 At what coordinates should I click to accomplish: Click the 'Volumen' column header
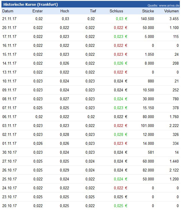click(171, 11)
